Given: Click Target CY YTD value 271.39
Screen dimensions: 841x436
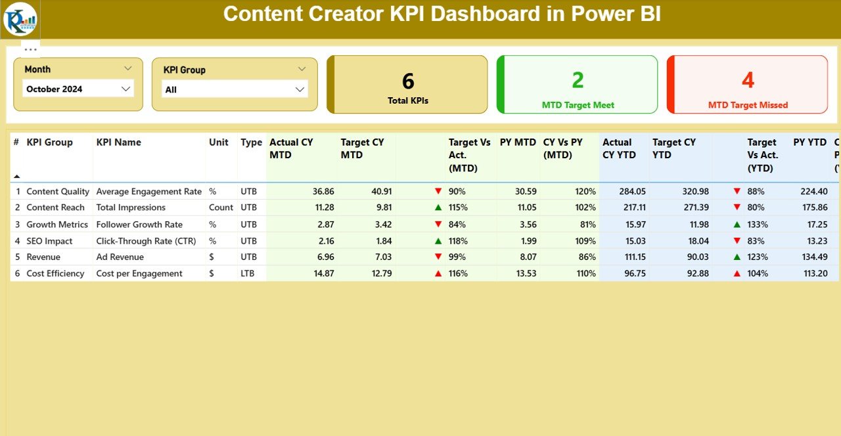Looking at the screenshot, I should 696,207.
